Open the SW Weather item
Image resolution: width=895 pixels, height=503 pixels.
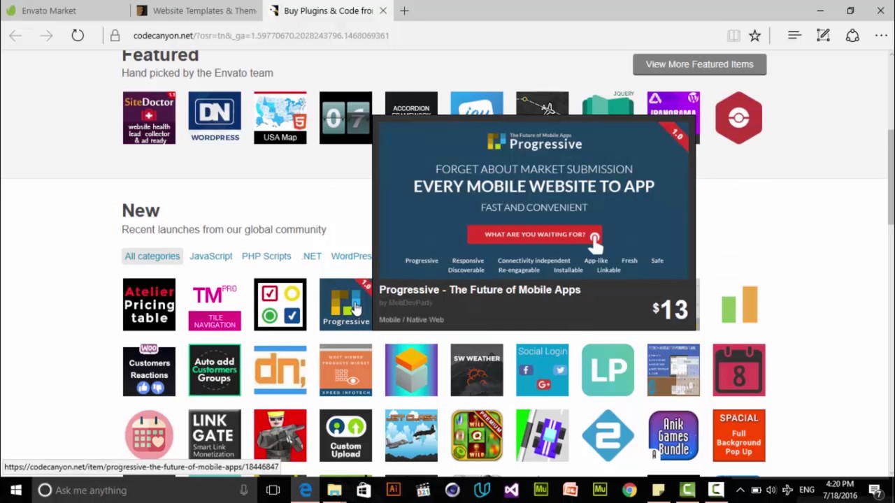click(477, 370)
